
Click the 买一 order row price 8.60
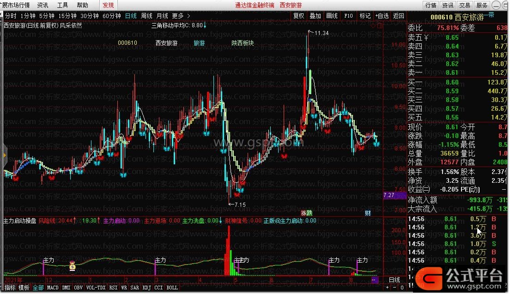[452, 82]
